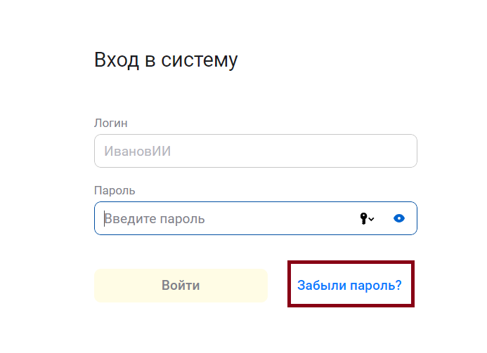
Task: Click the Логин input field
Action: [x=255, y=151]
